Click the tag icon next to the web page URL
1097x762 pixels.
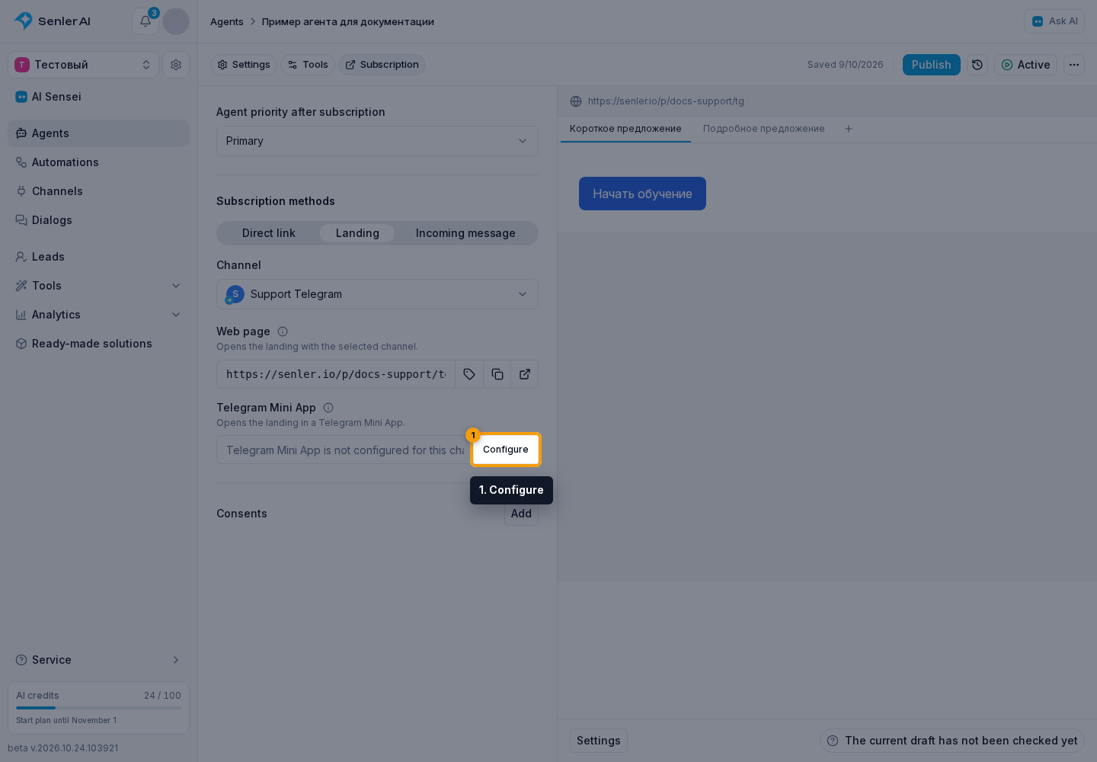(x=469, y=374)
